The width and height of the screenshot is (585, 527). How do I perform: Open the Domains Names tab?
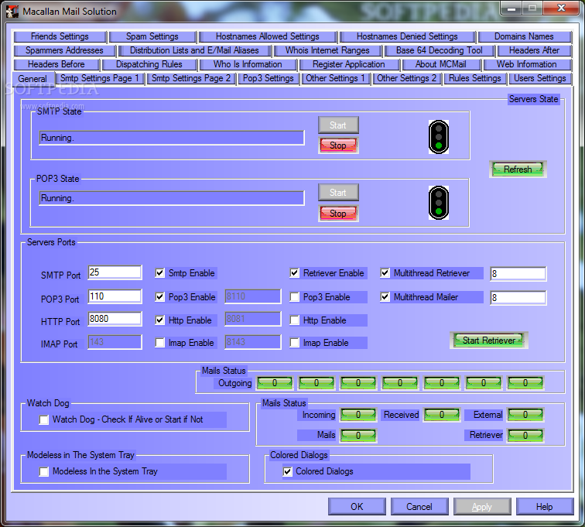pos(524,36)
